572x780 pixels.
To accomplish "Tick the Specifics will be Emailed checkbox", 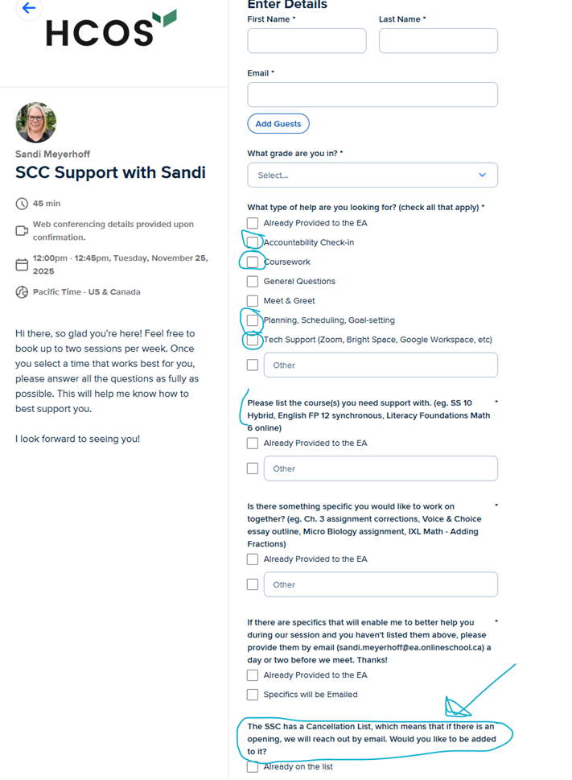I will pos(253,694).
